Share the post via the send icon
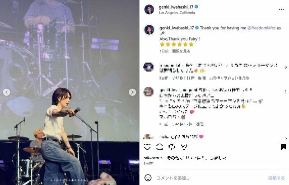 pos(184,147)
